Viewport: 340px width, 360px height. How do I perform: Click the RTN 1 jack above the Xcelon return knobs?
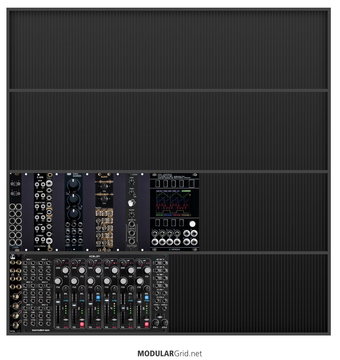pyautogui.click(x=157, y=308)
